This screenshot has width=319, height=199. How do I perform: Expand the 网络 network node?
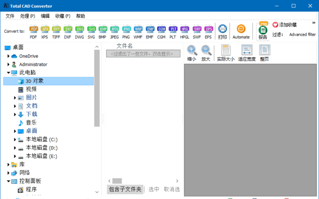[x=8, y=173]
